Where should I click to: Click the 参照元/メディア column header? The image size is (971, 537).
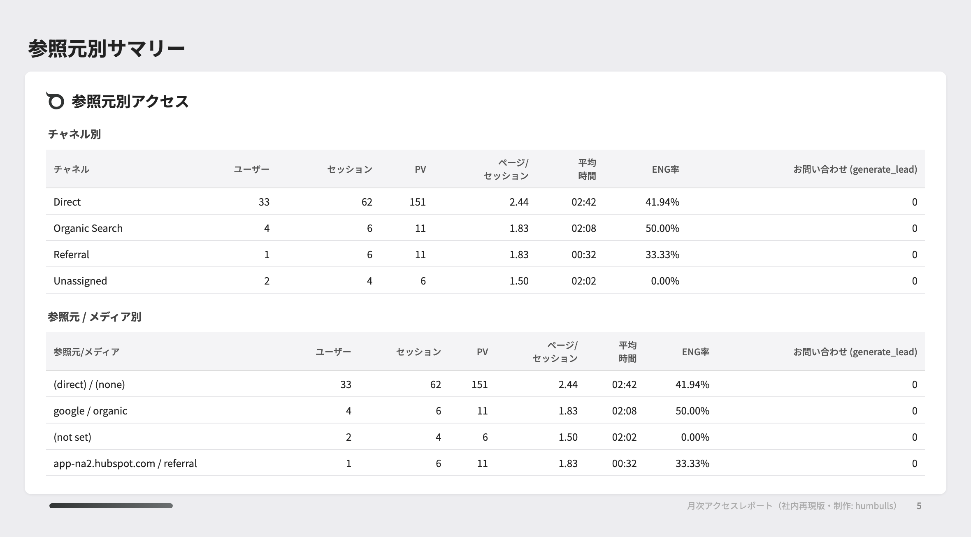(86, 352)
